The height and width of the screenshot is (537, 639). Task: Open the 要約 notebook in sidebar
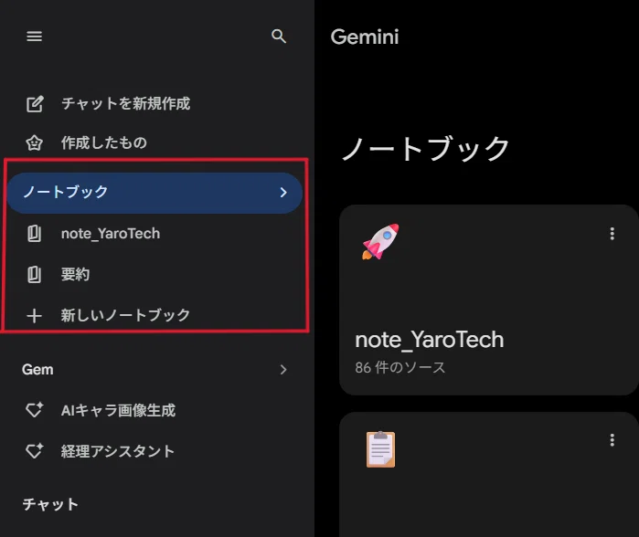[x=75, y=274]
